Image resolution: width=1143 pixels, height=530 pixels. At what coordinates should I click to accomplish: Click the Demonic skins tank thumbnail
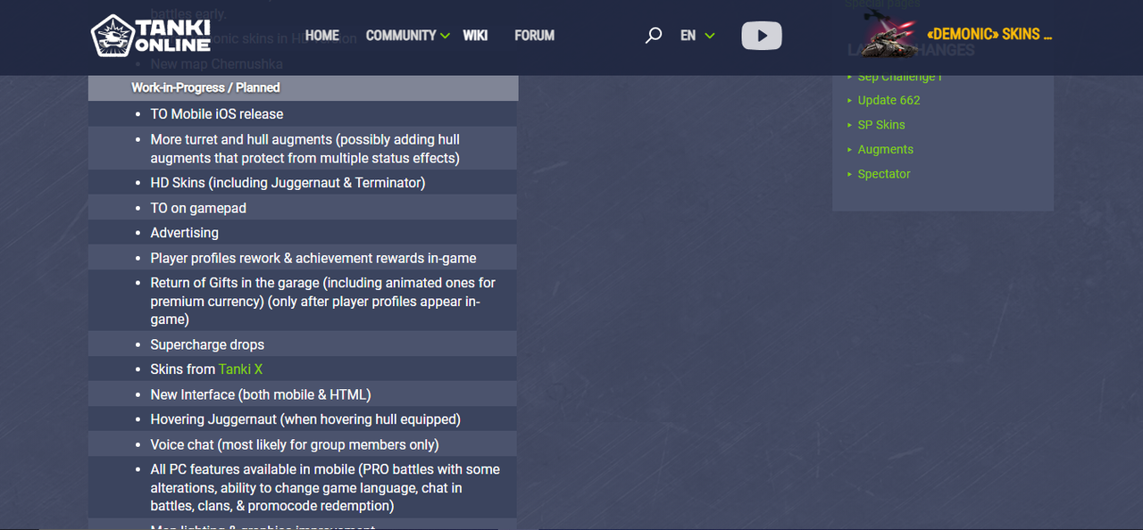coord(888,36)
